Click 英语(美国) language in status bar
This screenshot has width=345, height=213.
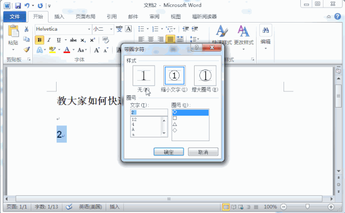tap(91, 207)
